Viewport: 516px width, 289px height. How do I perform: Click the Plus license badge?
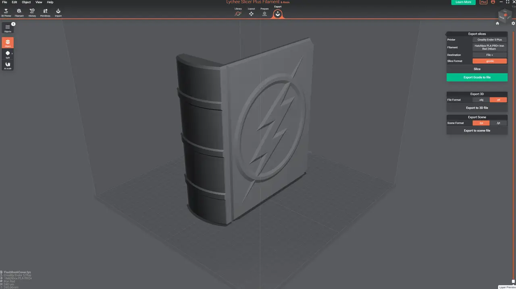(x=483, y=2)
